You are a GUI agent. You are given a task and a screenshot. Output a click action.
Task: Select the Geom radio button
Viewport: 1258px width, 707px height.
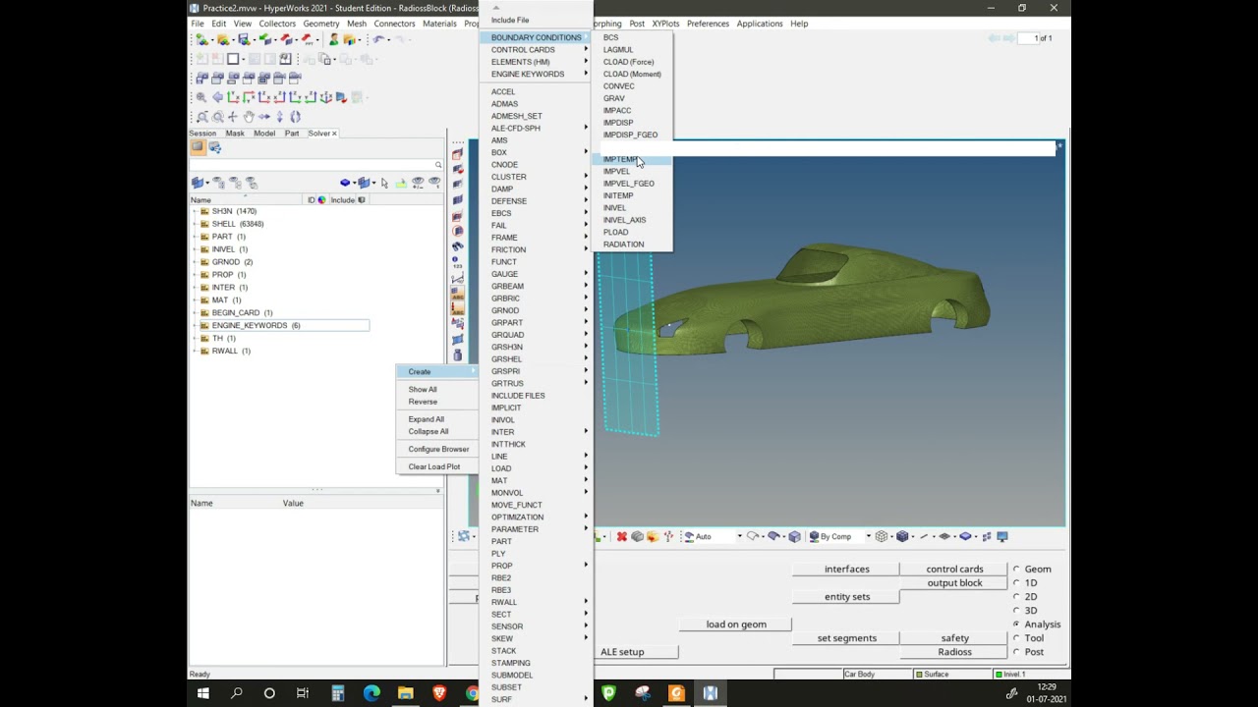tap(1016, 570)
